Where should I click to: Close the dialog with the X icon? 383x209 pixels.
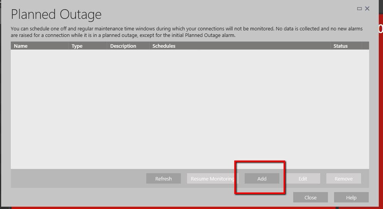[367, 8]
